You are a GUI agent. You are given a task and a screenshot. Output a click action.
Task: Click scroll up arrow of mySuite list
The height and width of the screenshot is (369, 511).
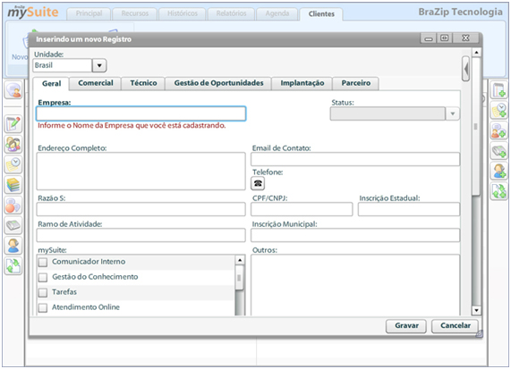[240, 260]
